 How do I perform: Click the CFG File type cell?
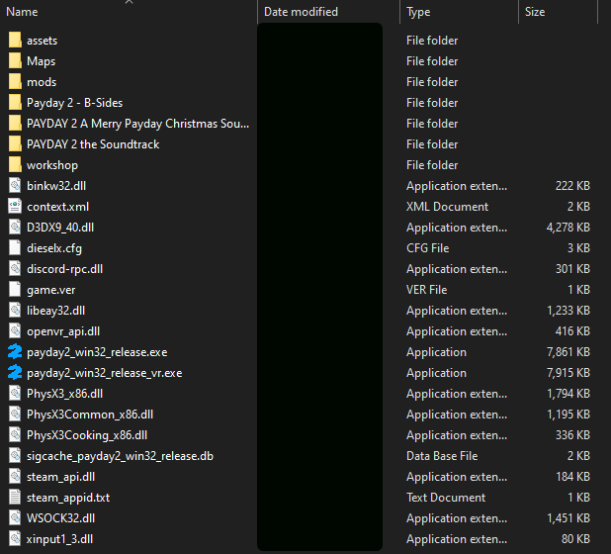[427, 248]
